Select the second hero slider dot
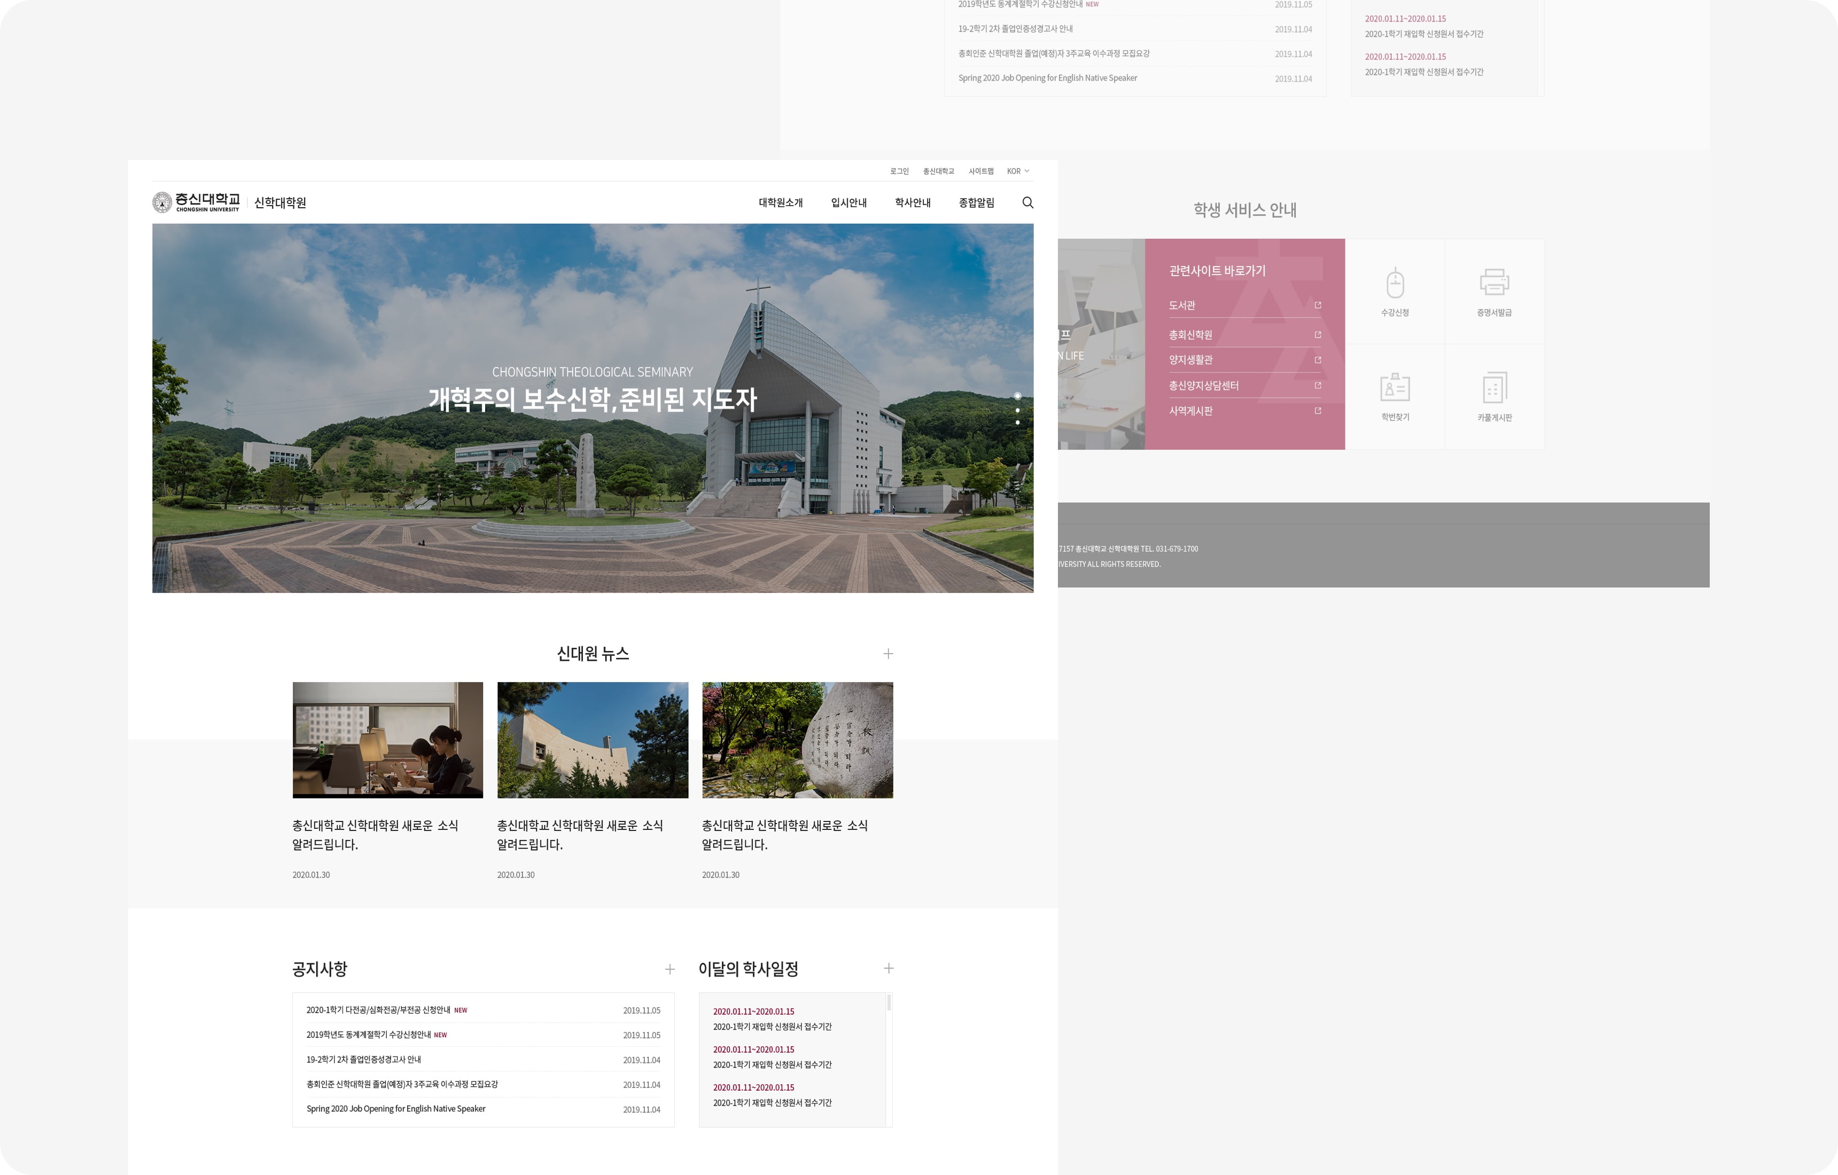The image size is (1838, 1175). pyautogui.click(x=1017, y=411)
